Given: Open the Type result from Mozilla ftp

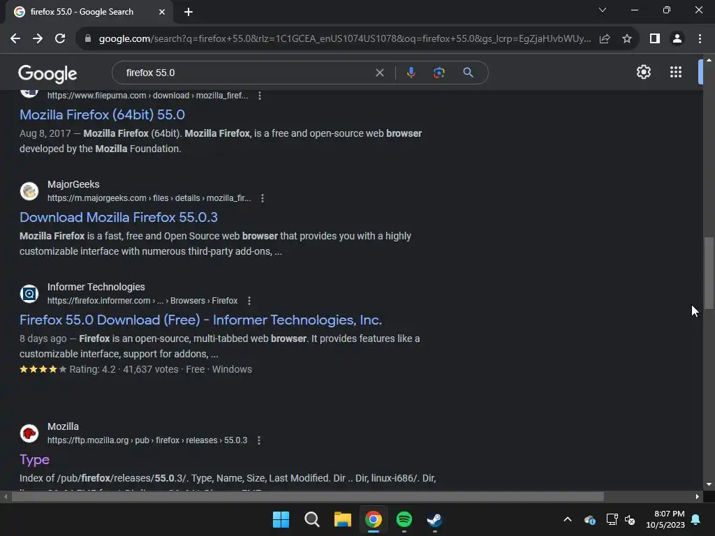Looking at the screenshot, I should tap(34, 459).
